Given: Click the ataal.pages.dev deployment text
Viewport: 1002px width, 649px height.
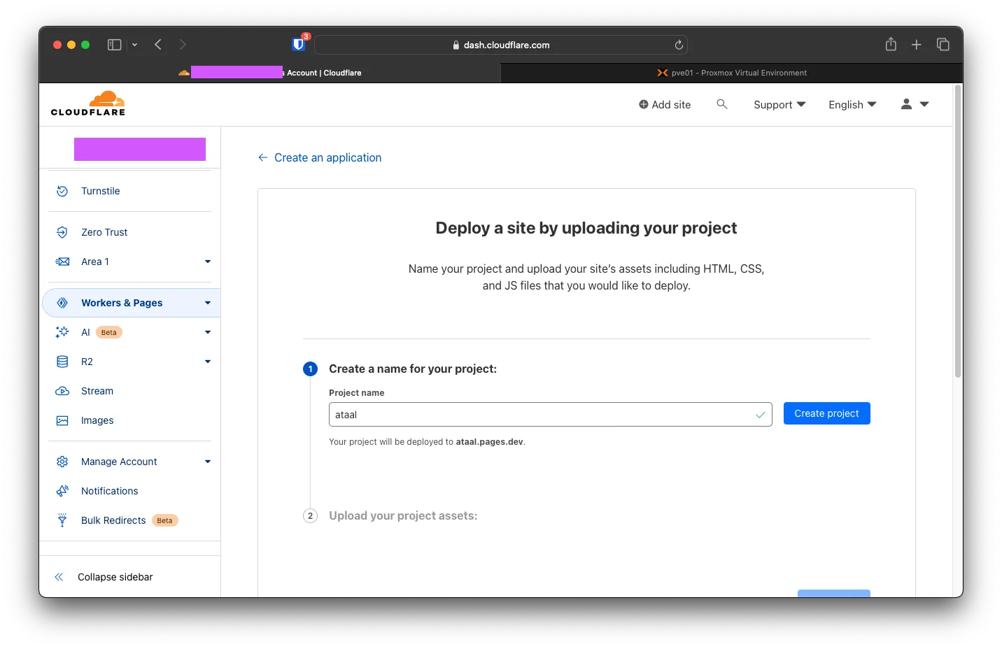Looking at the screenshot, I should 489,442.
